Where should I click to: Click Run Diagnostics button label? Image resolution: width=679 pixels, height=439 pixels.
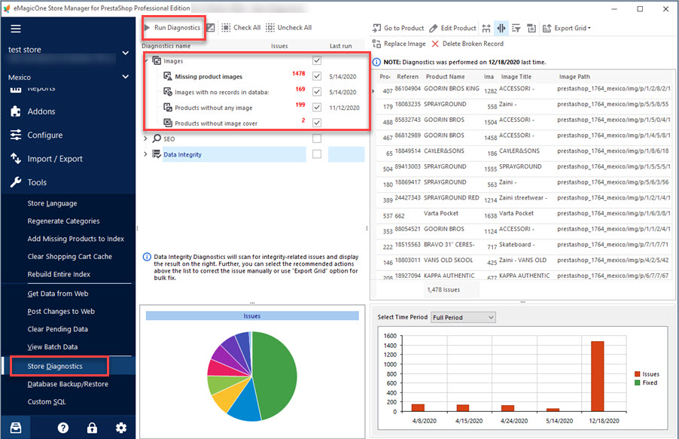[x=177, y=28]
